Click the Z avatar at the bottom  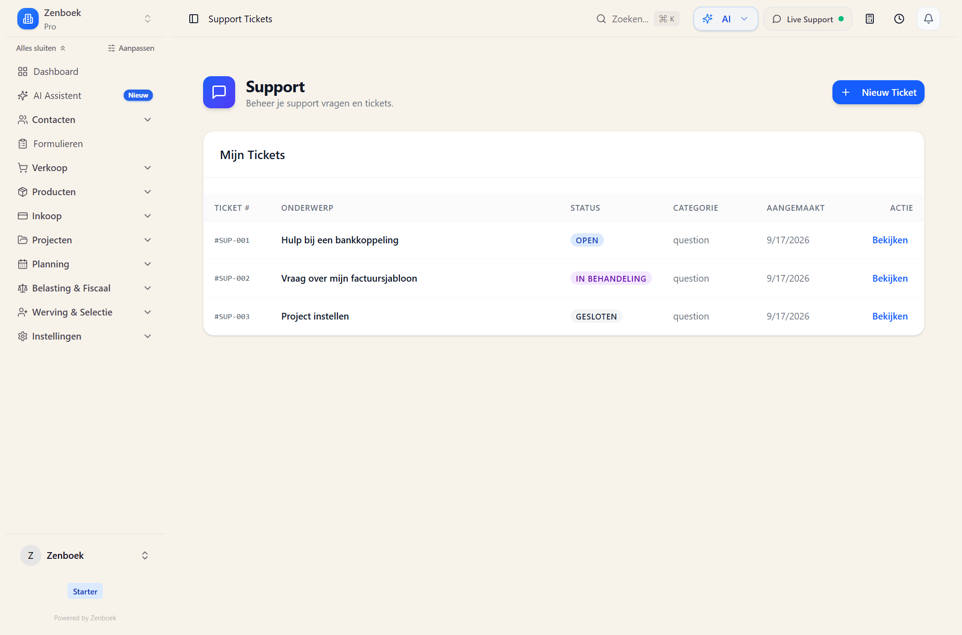click(x=31, y=556)
